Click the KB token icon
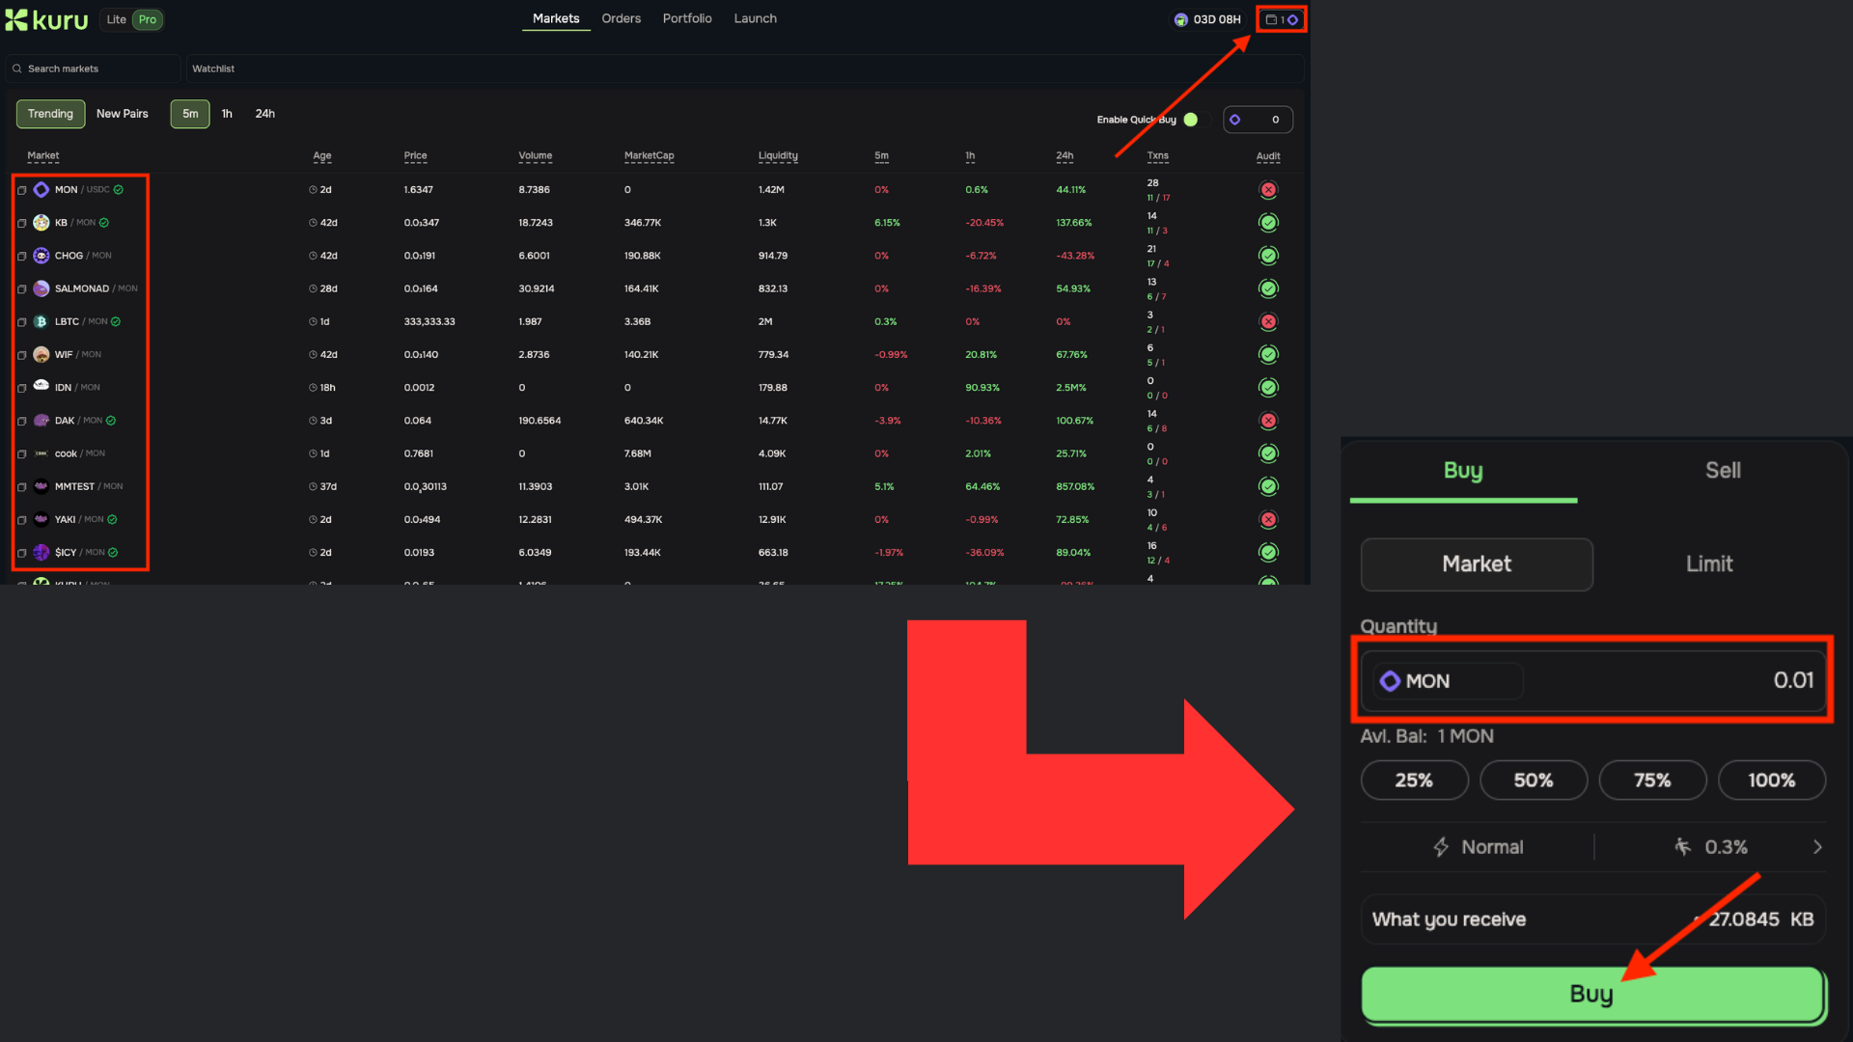This screenshot has width=1853, height=1042. click(x=41, y=223)
